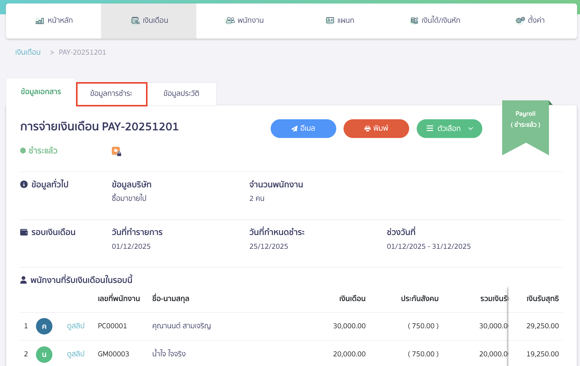This screenshot has height=366, width=580.
Task: Click the locked wallet payment status icon
Action: tap(116, 151)
